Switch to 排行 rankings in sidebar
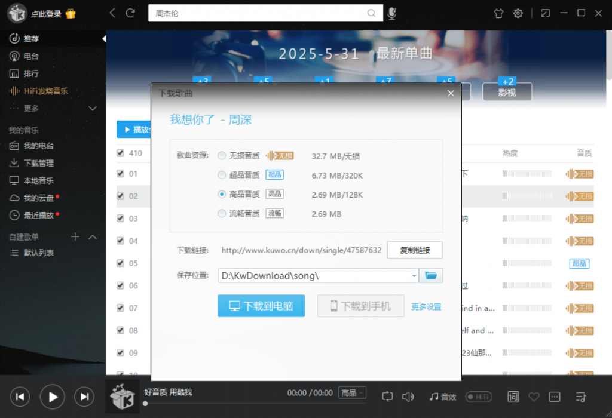This screenshot has height=418, width=612. coord(29,74)
